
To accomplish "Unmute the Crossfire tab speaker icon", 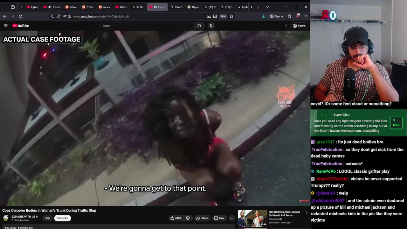I will click(50, 7).
